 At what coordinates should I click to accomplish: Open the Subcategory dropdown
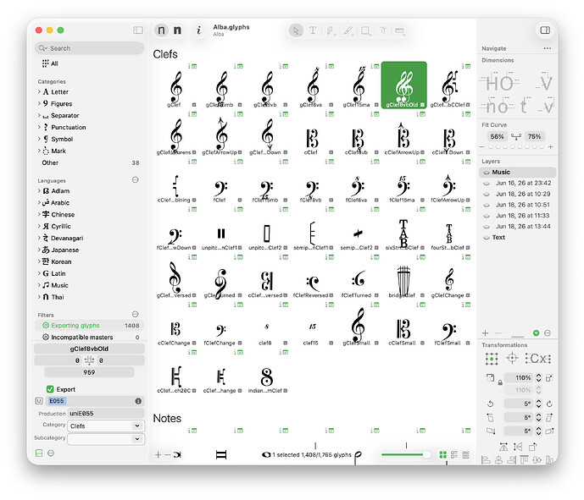(x=106, y=439)
